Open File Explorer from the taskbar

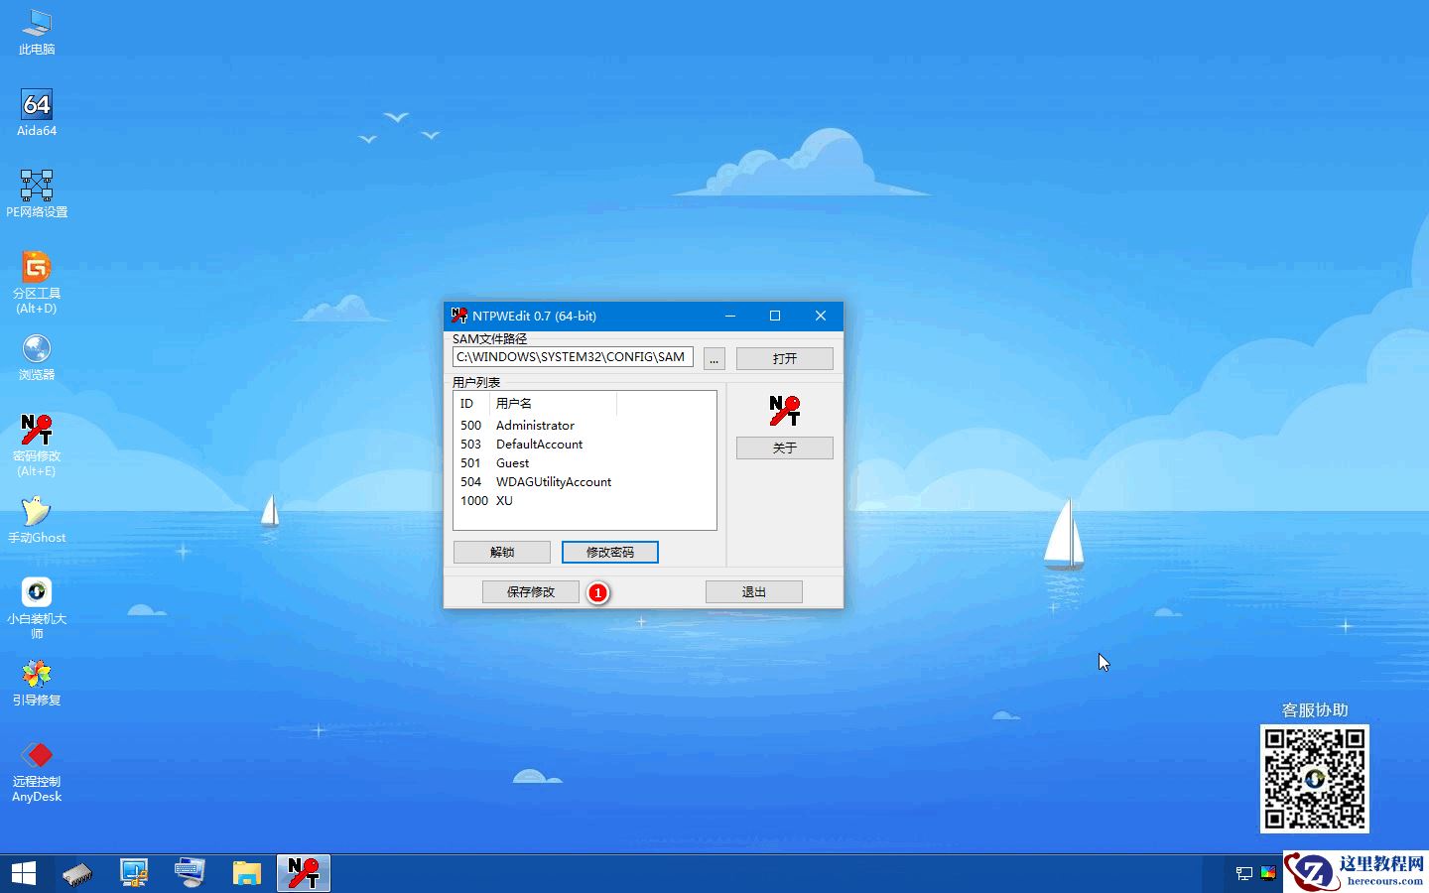coord(247,872)
